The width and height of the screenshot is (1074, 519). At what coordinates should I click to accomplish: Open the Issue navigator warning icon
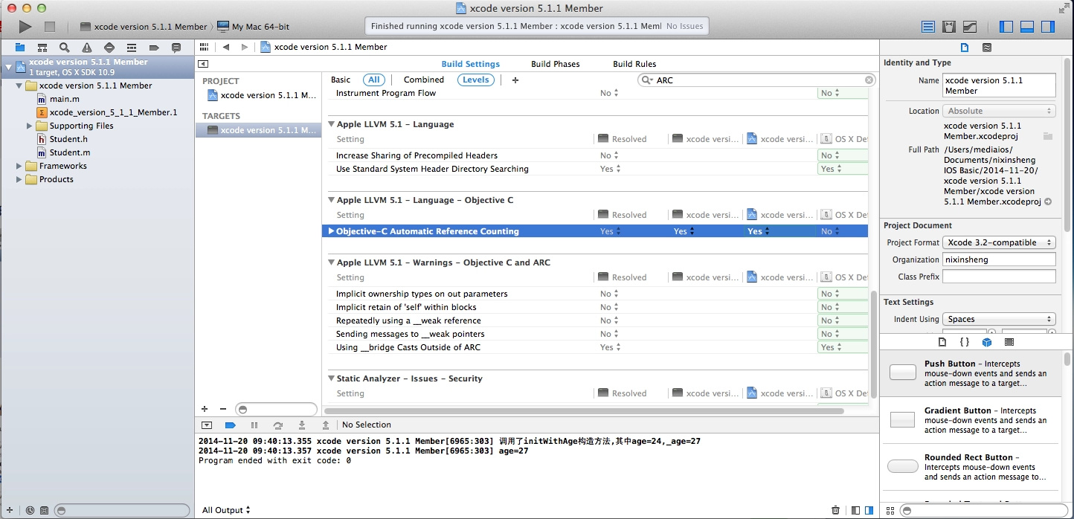click(87, 48)
